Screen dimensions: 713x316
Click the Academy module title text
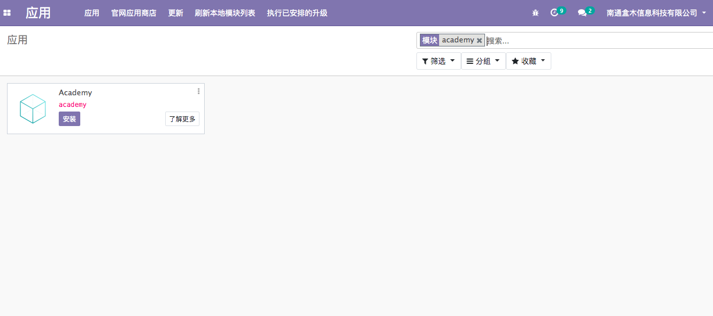[x=76, y=92]
